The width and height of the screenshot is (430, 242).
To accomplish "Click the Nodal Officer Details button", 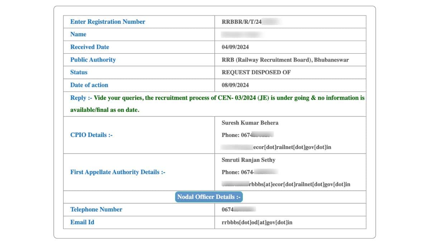I will coord(209,196).
